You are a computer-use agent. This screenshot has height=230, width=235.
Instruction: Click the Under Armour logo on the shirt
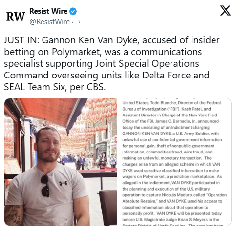63,183
